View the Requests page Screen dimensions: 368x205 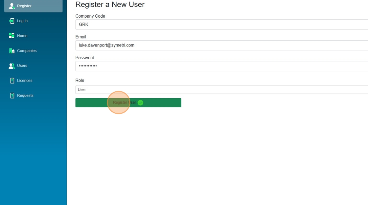tap(25, 96)
